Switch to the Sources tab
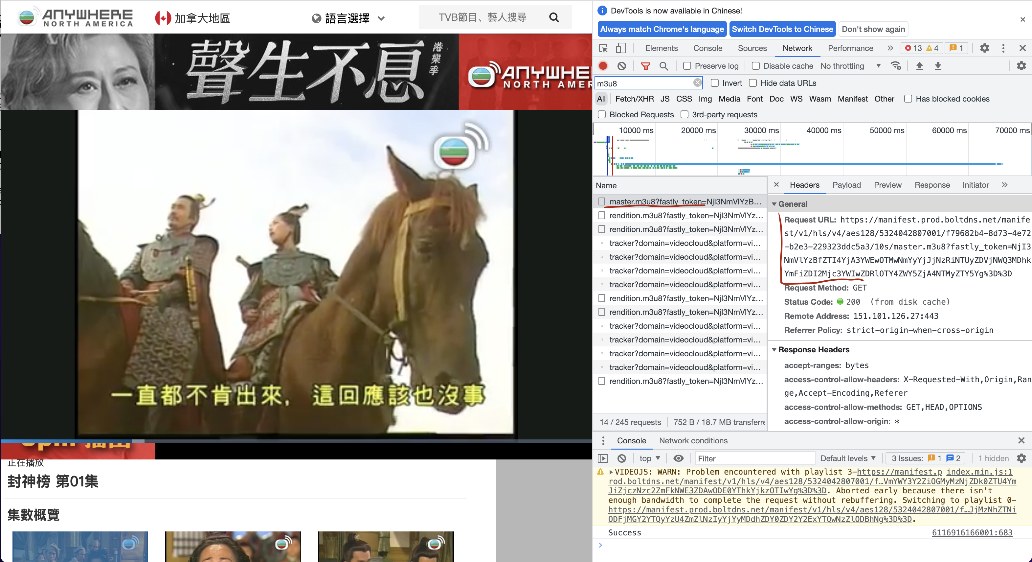The width and height of the screenshot is (1032, 562). [x=752, y=48]
